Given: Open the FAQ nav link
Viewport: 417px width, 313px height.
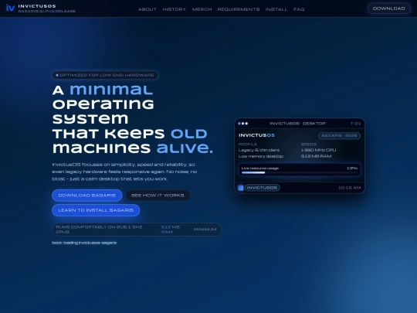Looking at the screenshot, I should point(299,9).
